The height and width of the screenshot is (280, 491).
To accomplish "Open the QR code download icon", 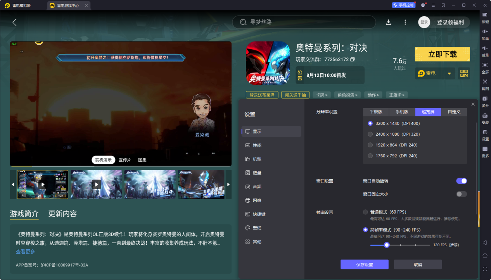I will 464,73.
